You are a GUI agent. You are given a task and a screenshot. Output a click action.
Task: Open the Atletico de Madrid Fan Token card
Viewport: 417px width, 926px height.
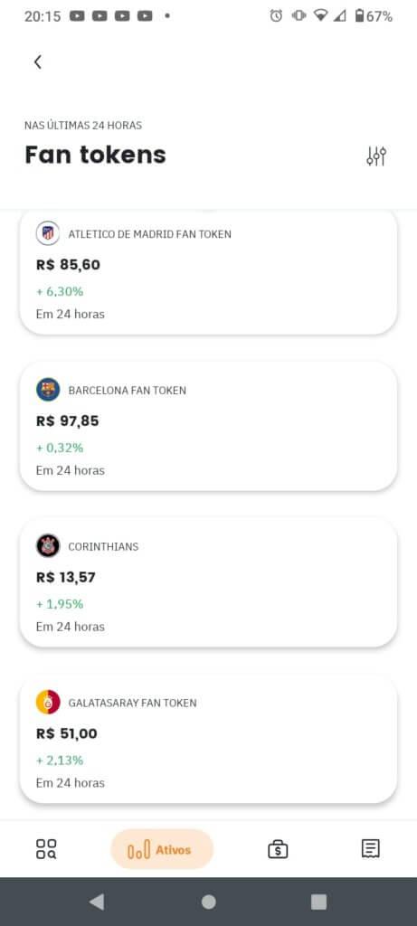click(x=208, y=273)
